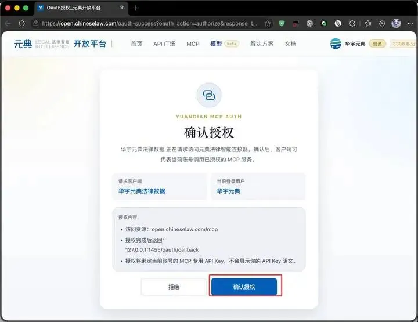This screenshot has width=418, height=322.
Task: Open the green shield extension icon
Action: 282,23
